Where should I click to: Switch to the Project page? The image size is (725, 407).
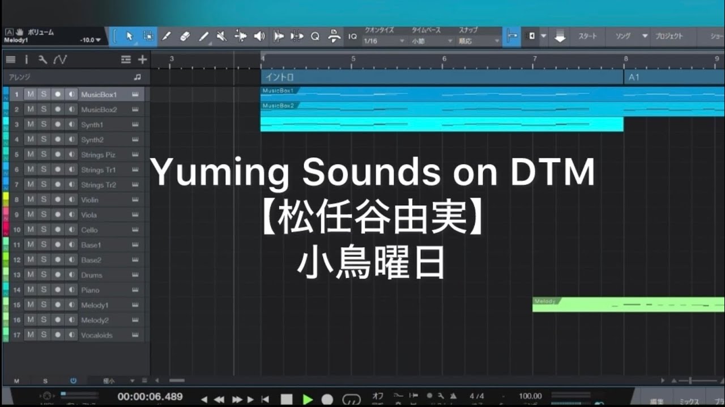tap(669, 36)
